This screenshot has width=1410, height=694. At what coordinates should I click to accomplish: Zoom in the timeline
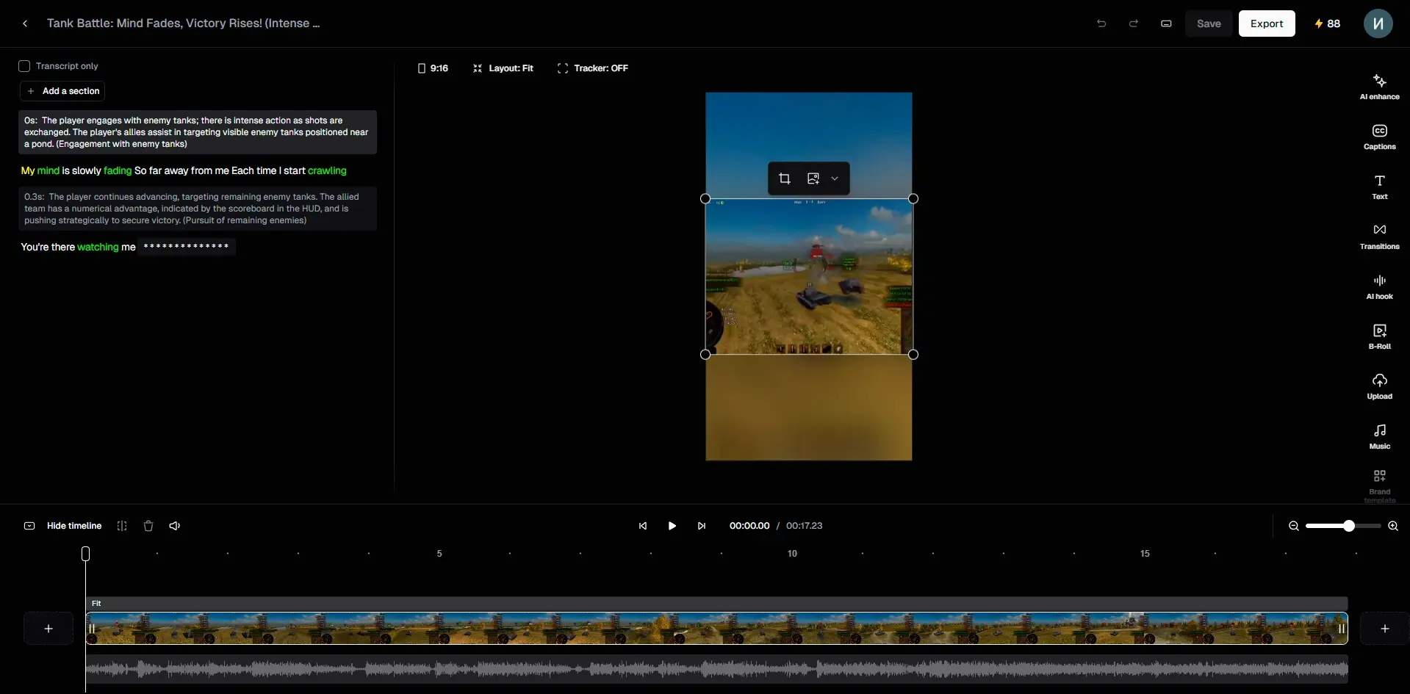tap(1392, 526)
